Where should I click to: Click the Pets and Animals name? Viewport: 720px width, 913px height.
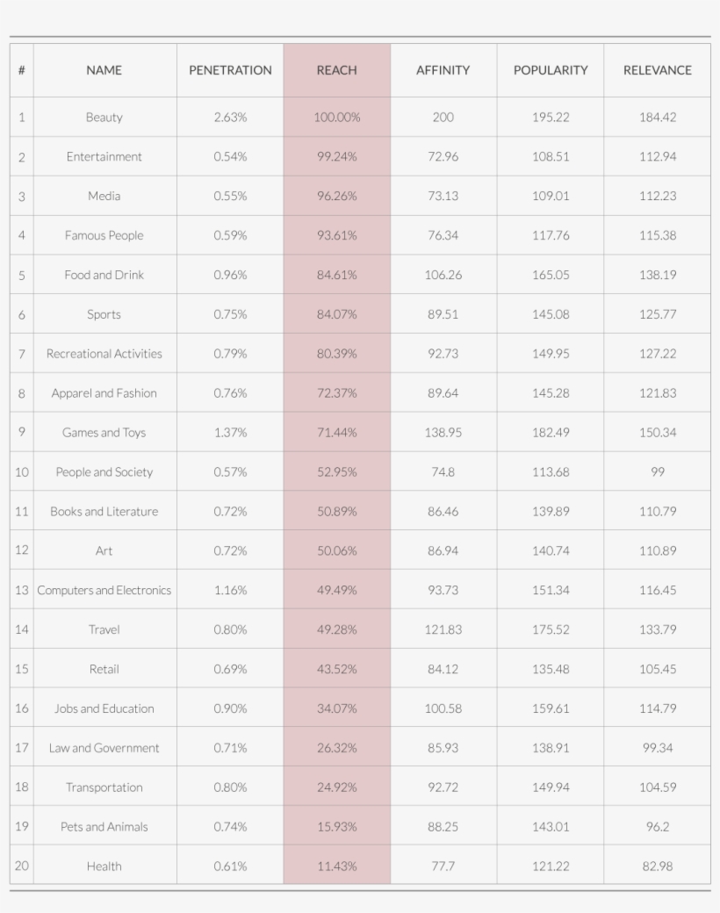[104, 827]
